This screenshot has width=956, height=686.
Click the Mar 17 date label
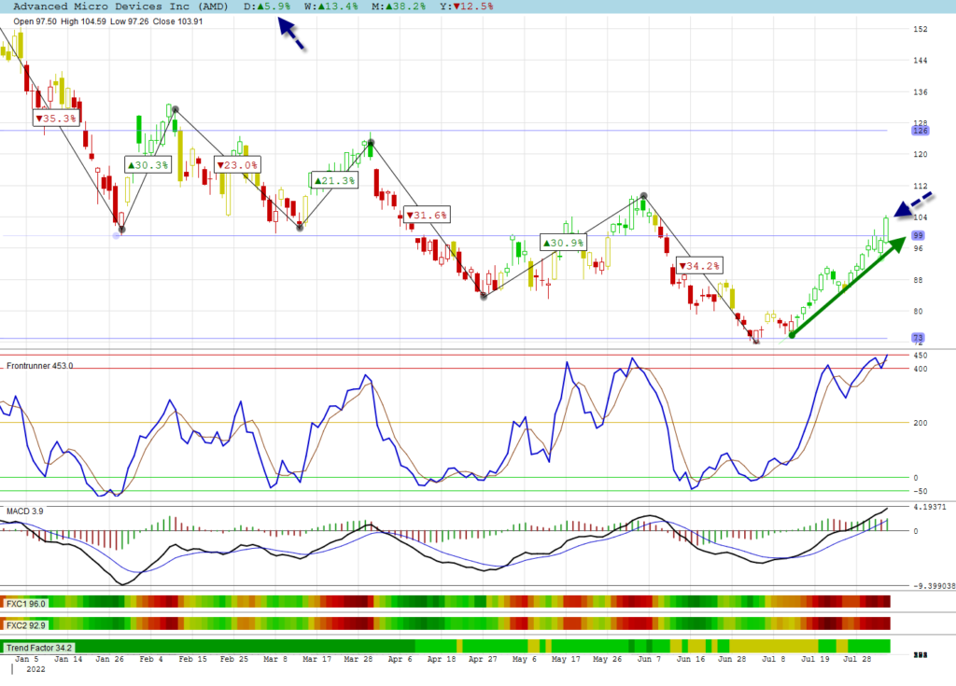(317, 659)
